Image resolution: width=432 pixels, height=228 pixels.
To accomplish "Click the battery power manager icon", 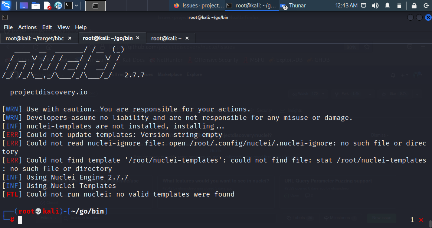I will tap(399, 6).
